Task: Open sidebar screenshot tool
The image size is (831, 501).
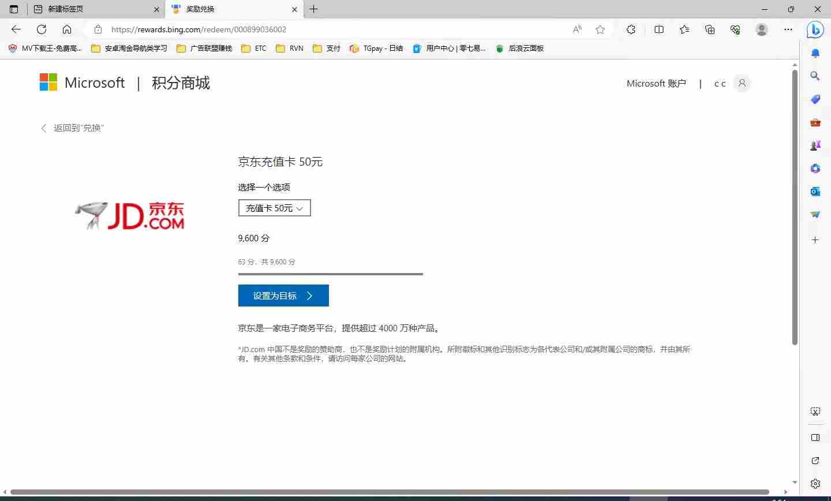Action: [x=815, y=412]
